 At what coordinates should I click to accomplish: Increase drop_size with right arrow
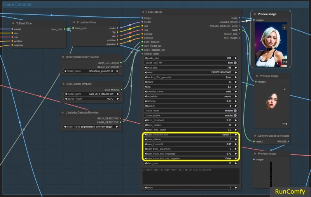coord(236,163)
